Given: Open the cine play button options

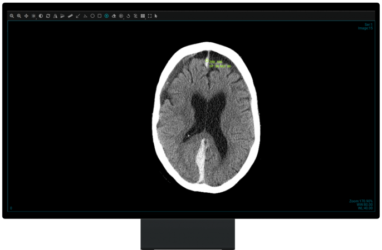Looking at the screenshot, I should 121,16.
